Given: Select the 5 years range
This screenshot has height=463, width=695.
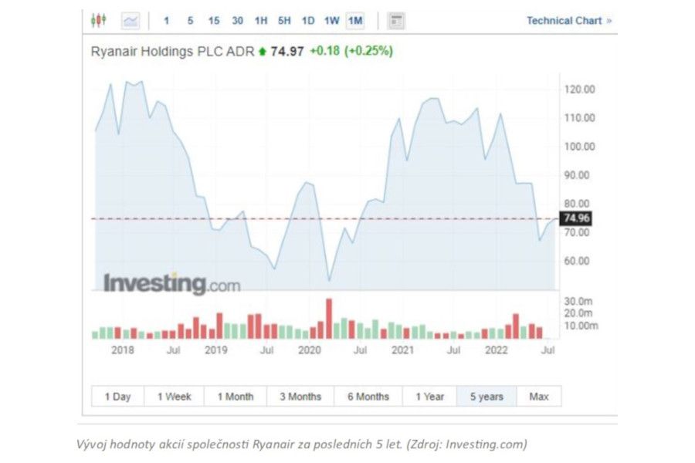Looking at the screenshot, I should pyautogui.click(x=486, y=397).
